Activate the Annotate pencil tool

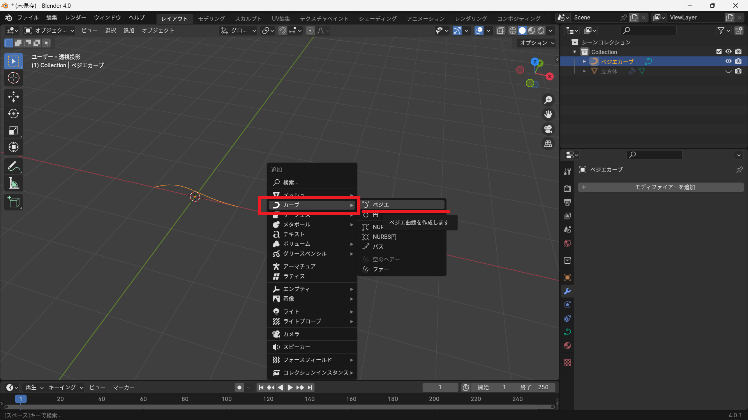tap(14, 166)
